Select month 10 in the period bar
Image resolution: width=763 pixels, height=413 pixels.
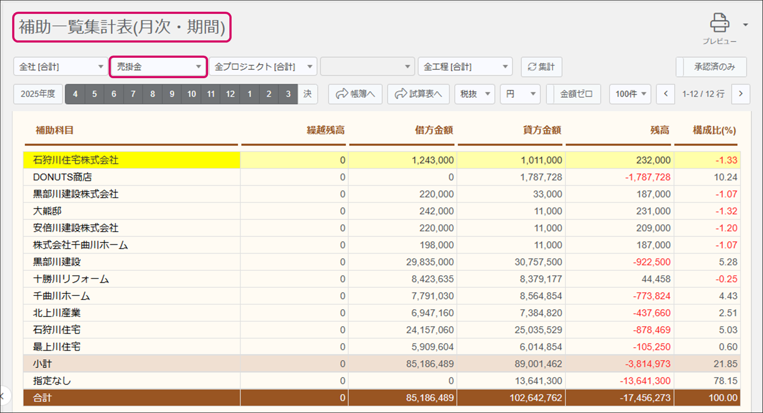(192, 94)
